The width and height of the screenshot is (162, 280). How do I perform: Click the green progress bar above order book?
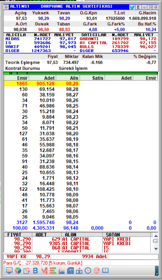coord(80,73)
